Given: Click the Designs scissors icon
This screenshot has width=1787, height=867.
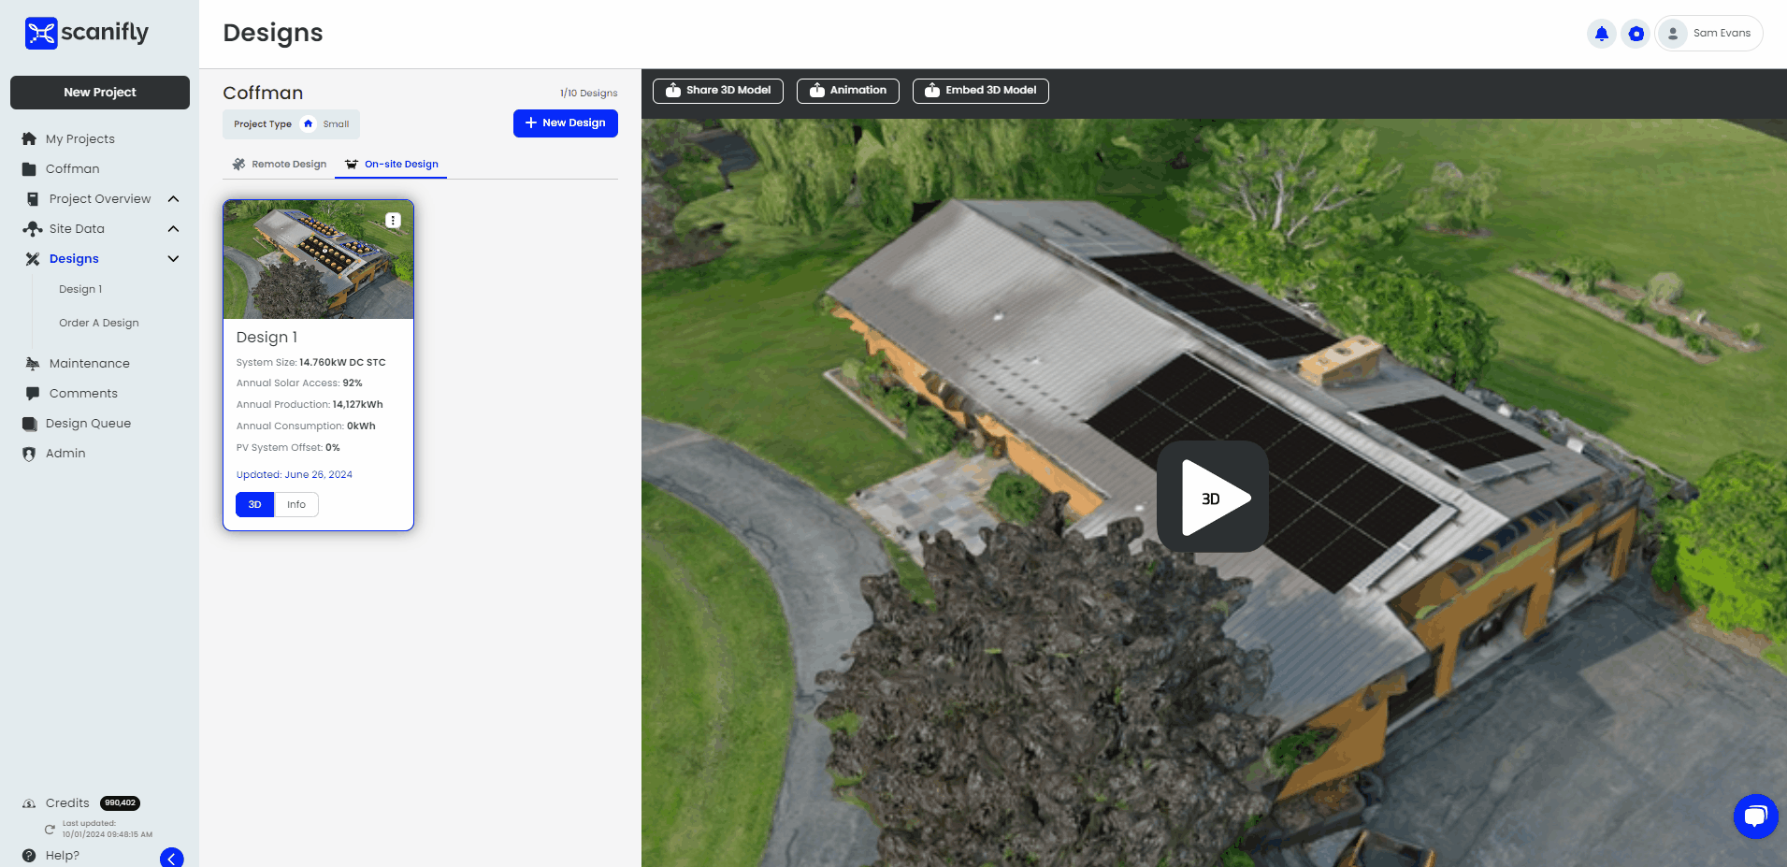Looking at the screenshot, I should 33,259.
